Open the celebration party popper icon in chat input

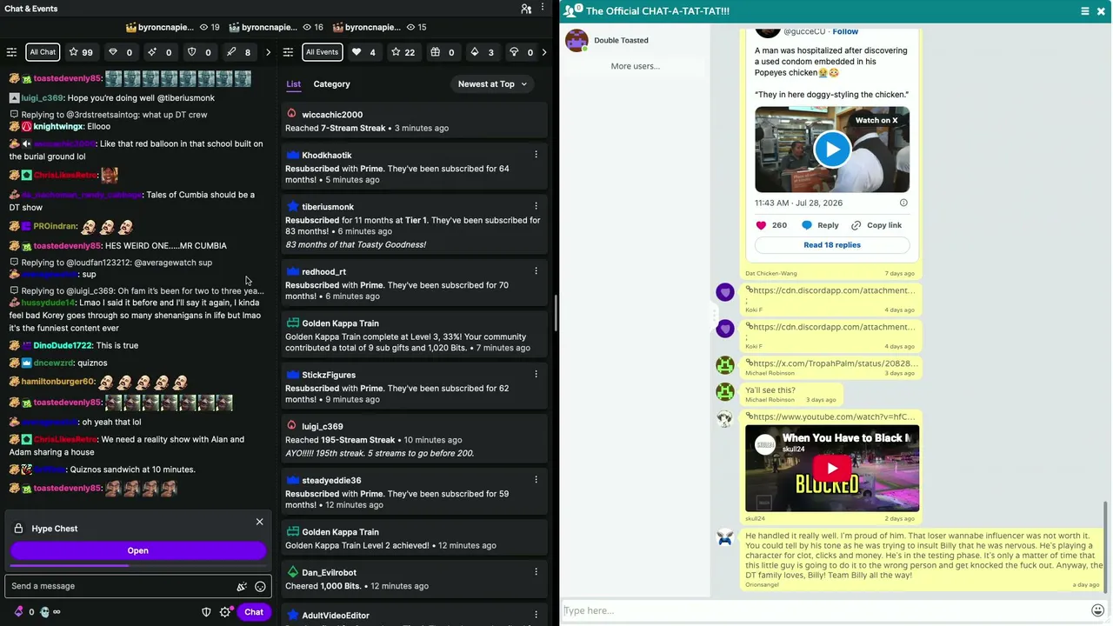pyautogui.click(x=242, y=586)
